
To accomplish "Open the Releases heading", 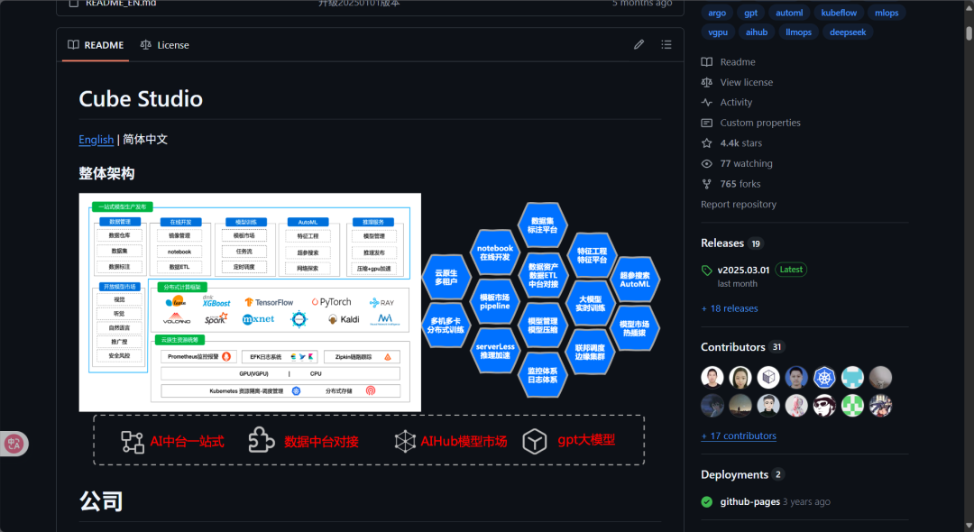I will 721,243.
